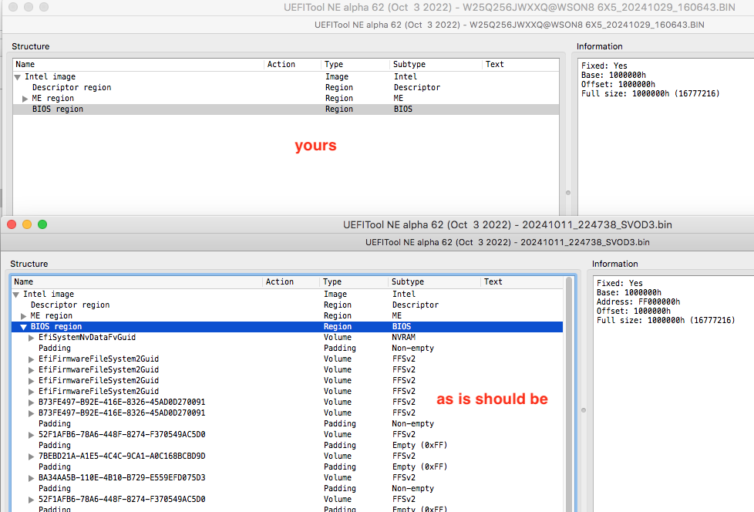
Task: Sort by Name column in the W25Q256JWXXQ window
Action: click(139, 65)
